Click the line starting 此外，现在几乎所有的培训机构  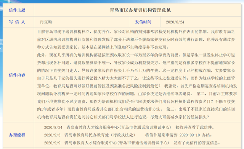pyautogui.click(x=136, y=55)
